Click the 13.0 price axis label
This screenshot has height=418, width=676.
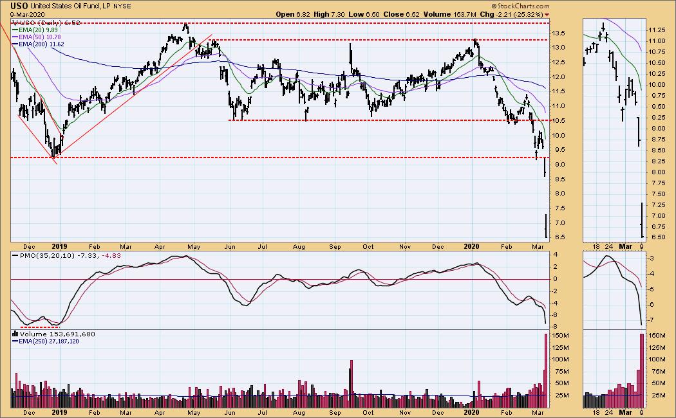[x=558, y=48]
